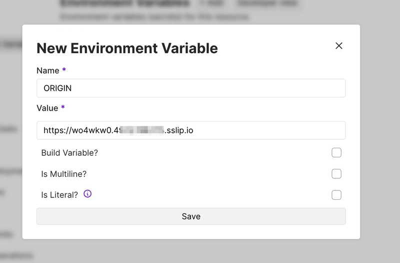
Task: Tick the Is Multiline checkbox
Action: (336, 174)
